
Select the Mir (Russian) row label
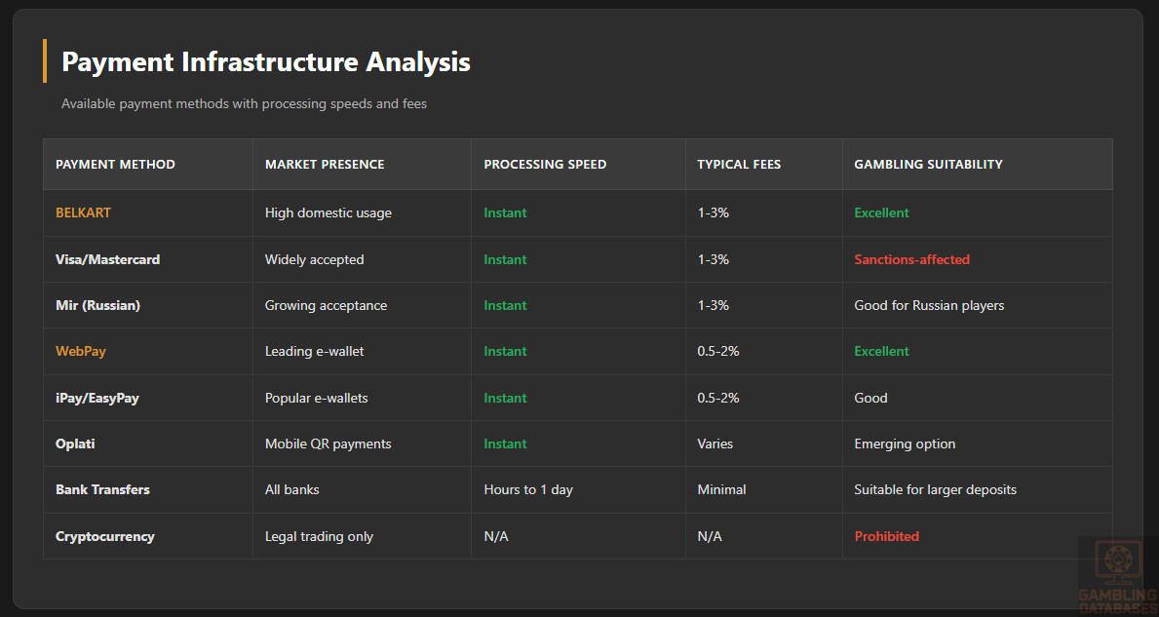97,305
